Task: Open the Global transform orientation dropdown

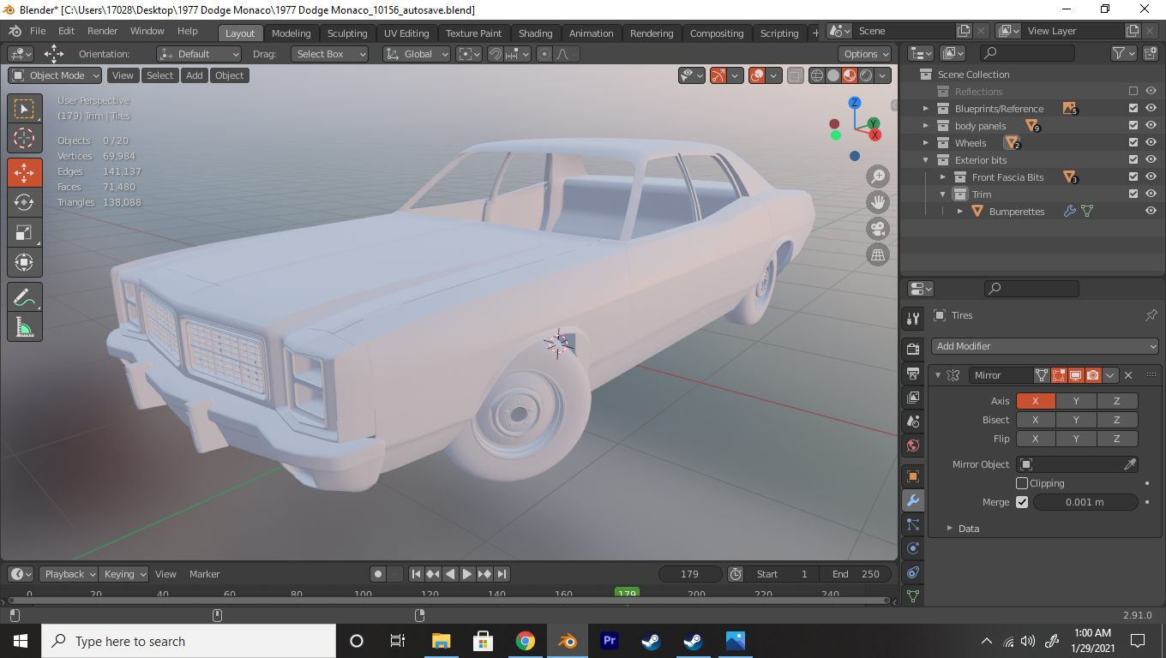Action: pos(417,54)
